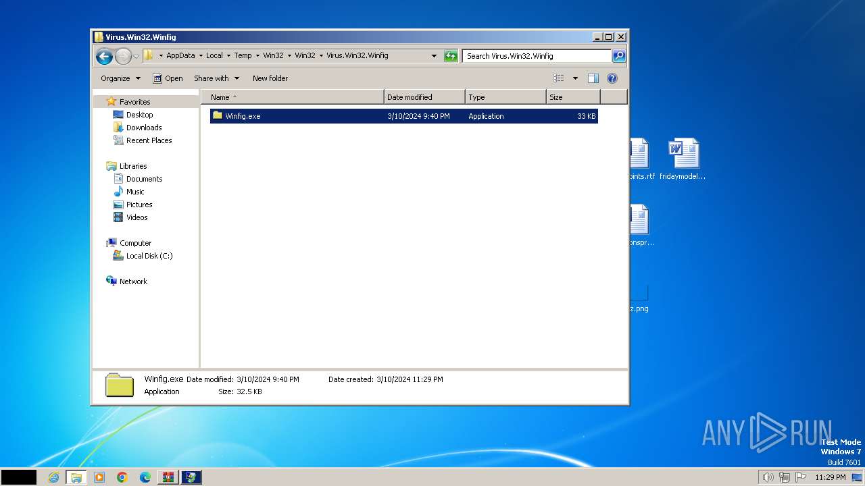Viewport: 865px width, 486px height.
Task: Expand the arrow after Local breadcrumb
Action: [x=228, y=55]
